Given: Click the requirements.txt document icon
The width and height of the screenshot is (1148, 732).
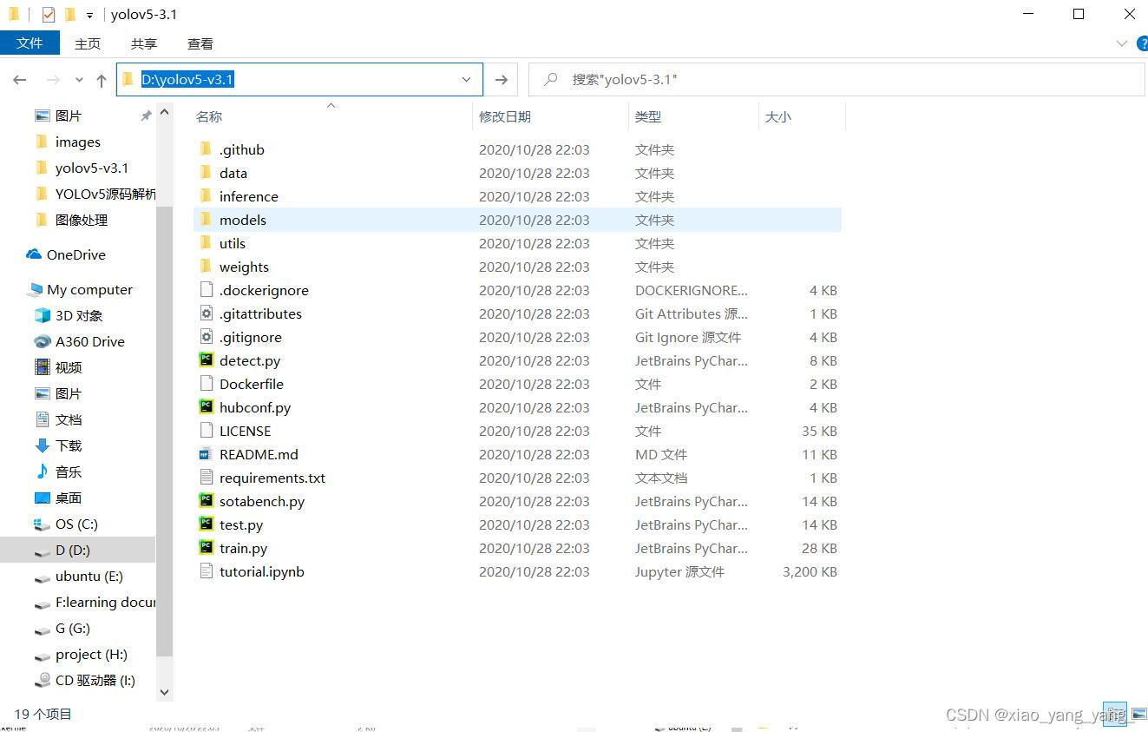Looking at the screenshot, I should (206, 478).
